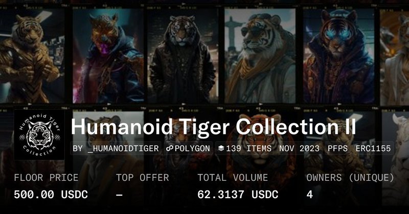This screenshot has width=409, height=214.
Task: Click the OWNERS (UNIQUE) count
Action: coord(310,195)
